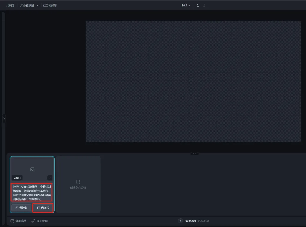Viewport: 306px width, 227px height.
Task: Open the 未命名项目 project name dropdown
Action: (29, 5)
